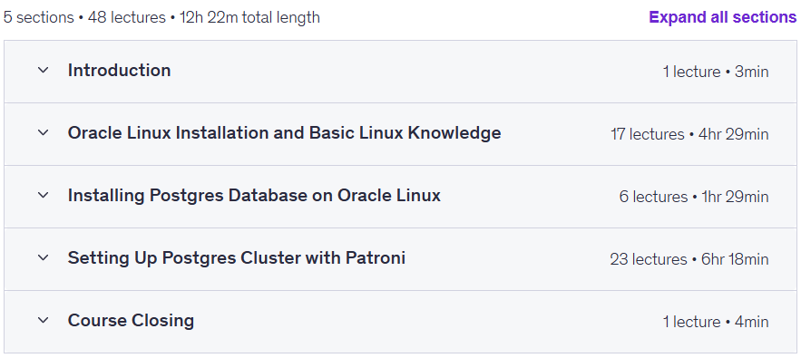Click the '23 lectures • 6hr 18min' text
Viewport: 801px width, 358px height.
point(689,259)
